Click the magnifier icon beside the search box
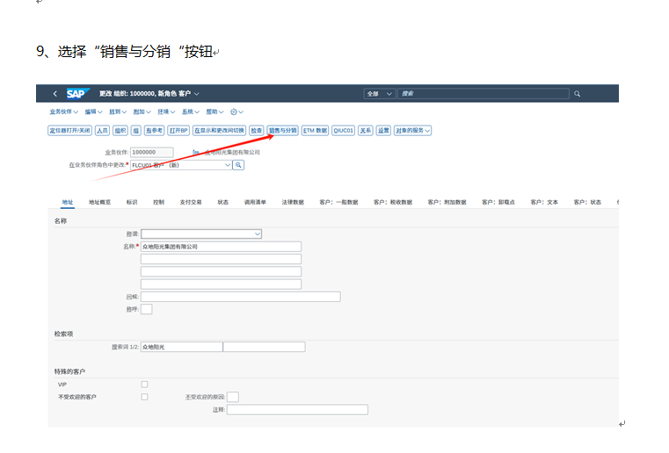Image resolution: width=669 pixels, height=453 pixels. (577, 93)
